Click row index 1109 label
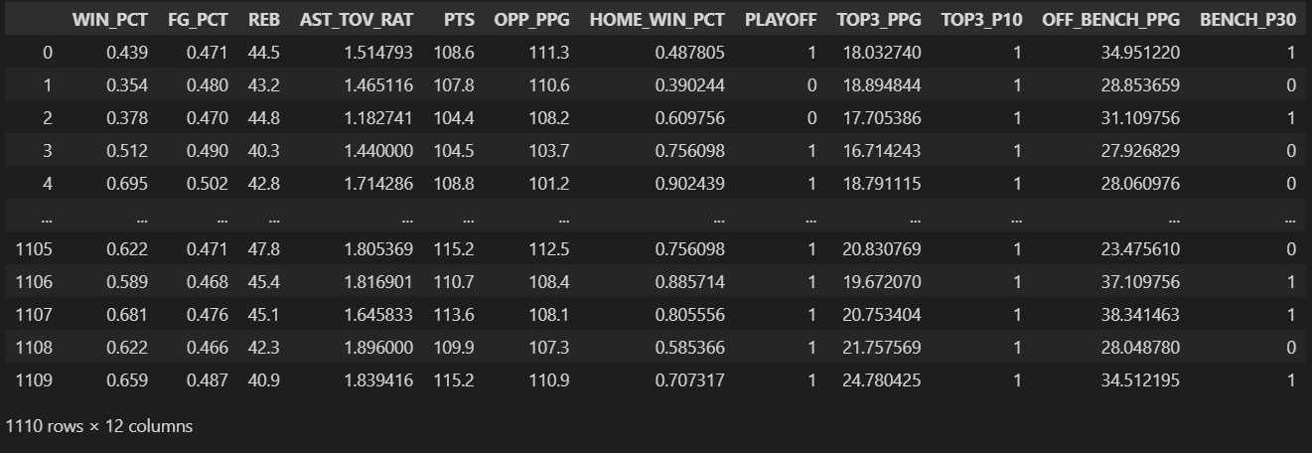The width and height of the screenshot is (1312, 453). coord(34,380)
